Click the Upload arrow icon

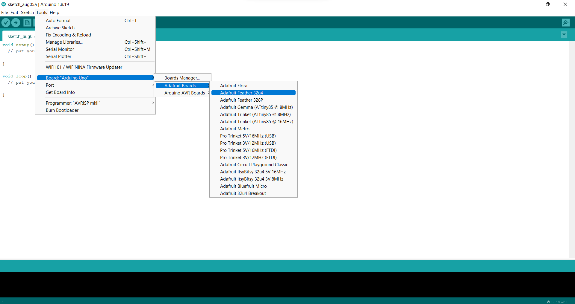pyautogui.click(x=16, y=22)
